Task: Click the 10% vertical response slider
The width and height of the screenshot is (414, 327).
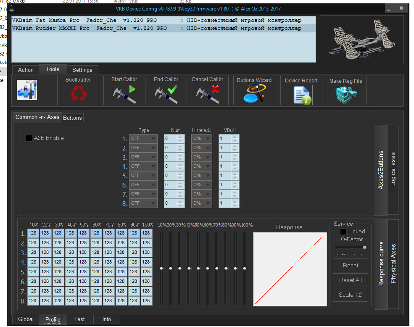Action: (x=161, y=268)
